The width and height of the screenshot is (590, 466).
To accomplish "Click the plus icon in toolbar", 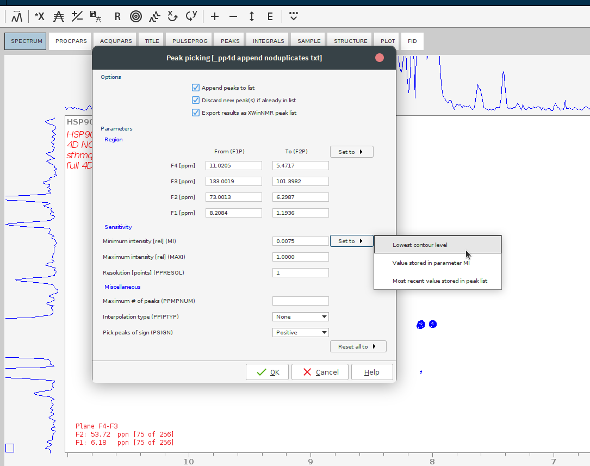I will [215, 16].
